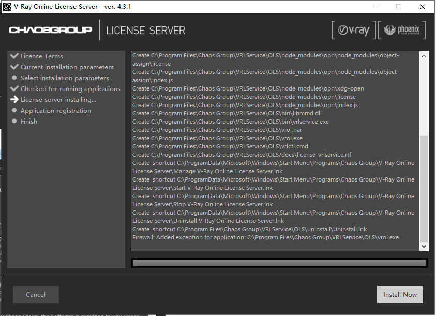Click the Manage V-Ray Online License Server.lnk line
Viewport: 436px width, 316px height.
point(273,167)
